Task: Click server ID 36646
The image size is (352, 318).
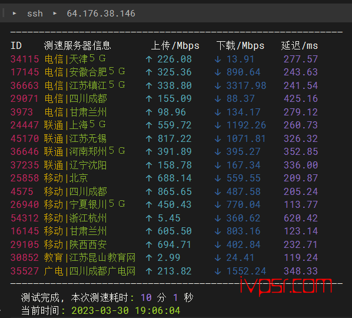Action: point(25,151)
